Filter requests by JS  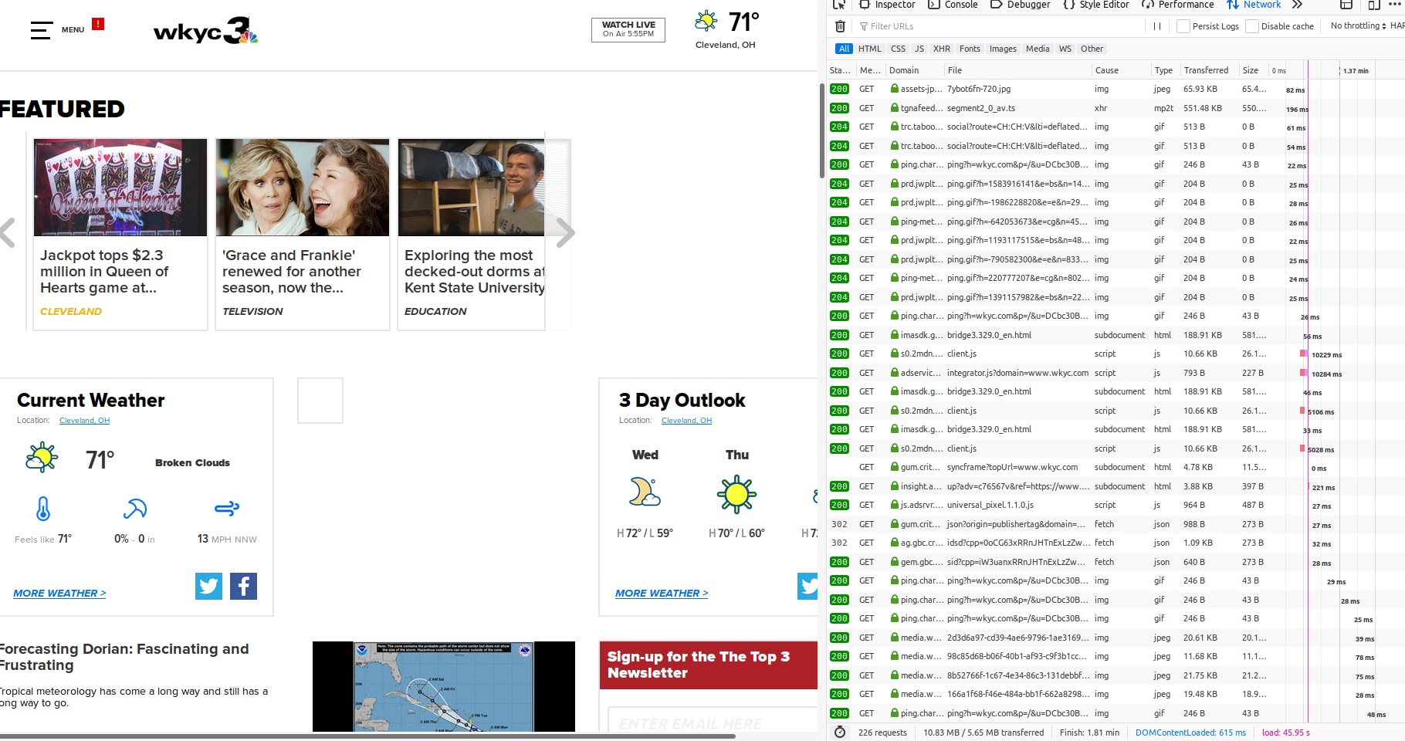pos(919,49)
